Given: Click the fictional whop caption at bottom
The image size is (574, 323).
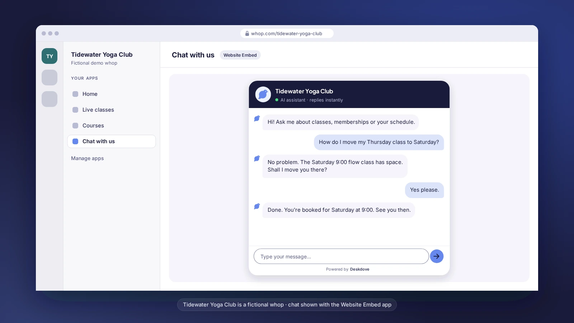Looking at the screenshot, I should pos(287,305).
